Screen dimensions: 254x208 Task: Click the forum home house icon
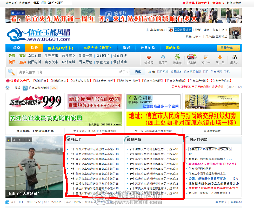8,88
